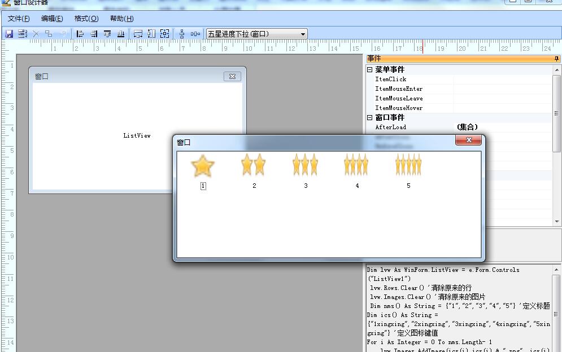Screen dimensions: 562x352
Task: Click label "1" under the single star
Action: 203,186
